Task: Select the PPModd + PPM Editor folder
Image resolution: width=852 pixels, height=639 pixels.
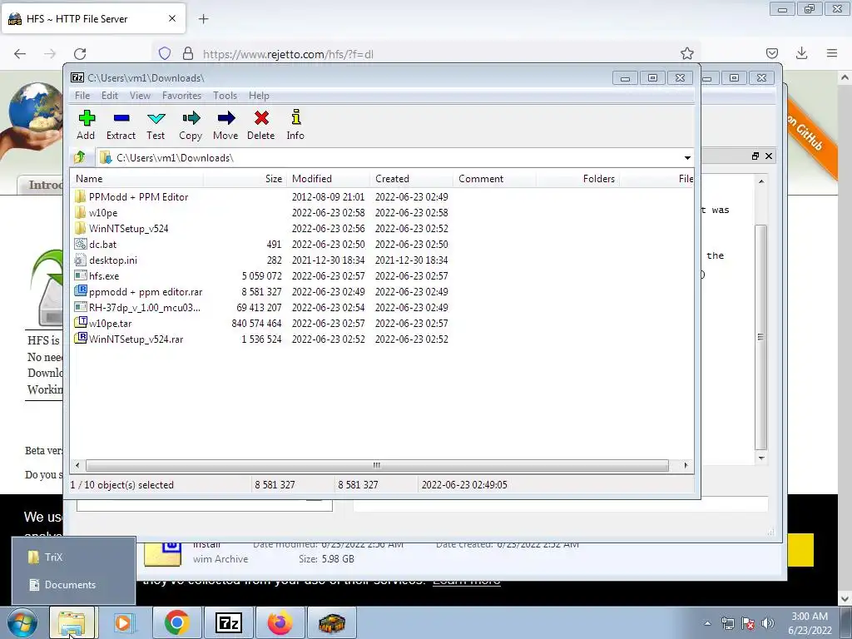Action: (x=138, y=196)
